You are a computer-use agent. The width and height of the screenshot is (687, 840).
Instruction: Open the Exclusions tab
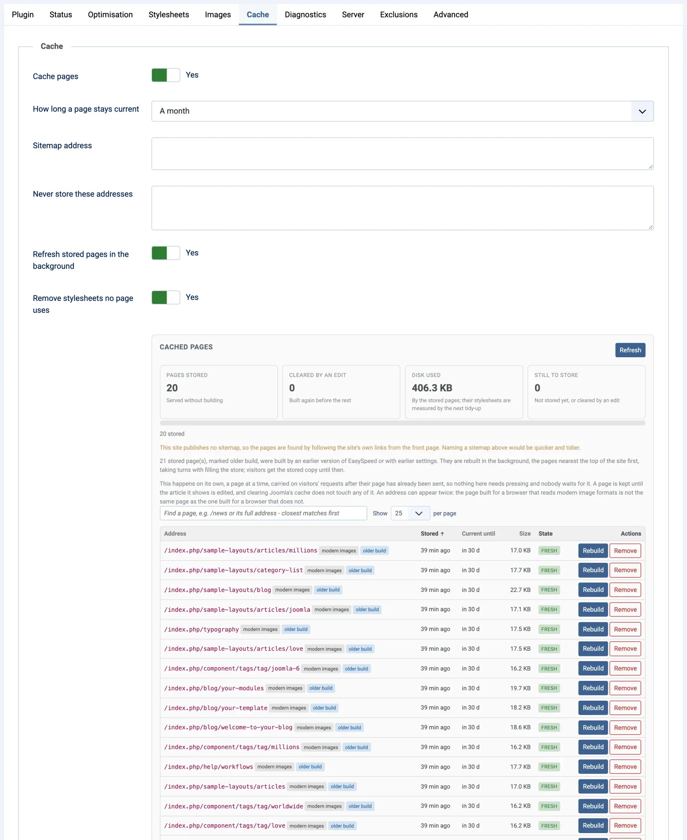coord(398,15)
